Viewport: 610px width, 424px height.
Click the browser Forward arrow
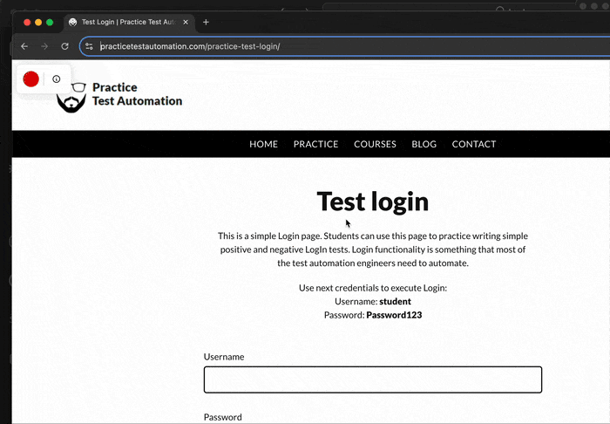[44, 46]
